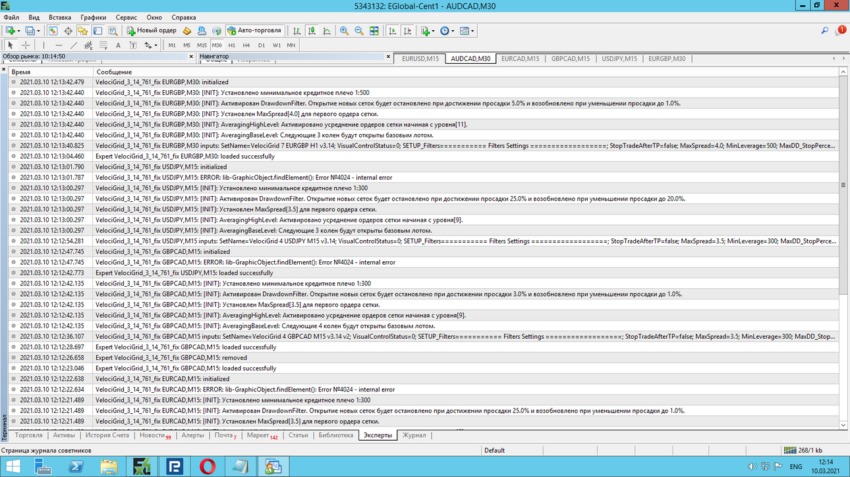Image resolution: width=850 pixels, height=477 pixels.
Task: Click the Сообщение column header
Action: (466, 72)
